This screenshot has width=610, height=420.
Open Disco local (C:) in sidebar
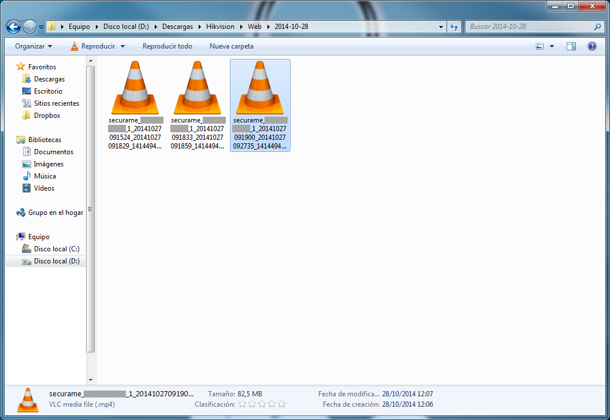pyautogui.click(x=57, y=249)
